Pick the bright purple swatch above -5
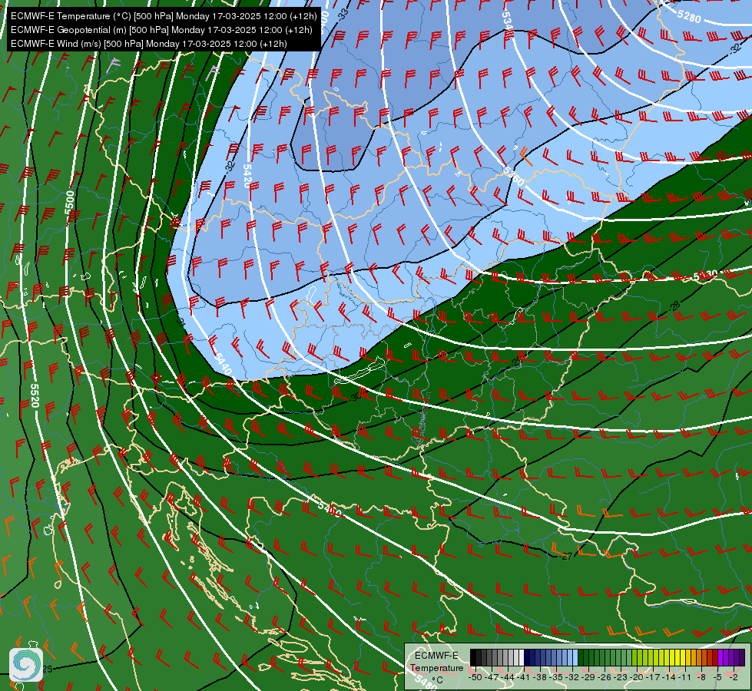 tap(721, 657)
